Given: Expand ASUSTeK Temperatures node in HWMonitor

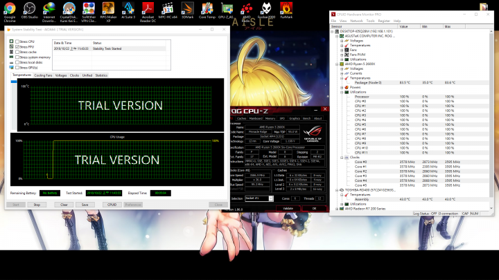Looking at the screenshot, I should 342,46.
